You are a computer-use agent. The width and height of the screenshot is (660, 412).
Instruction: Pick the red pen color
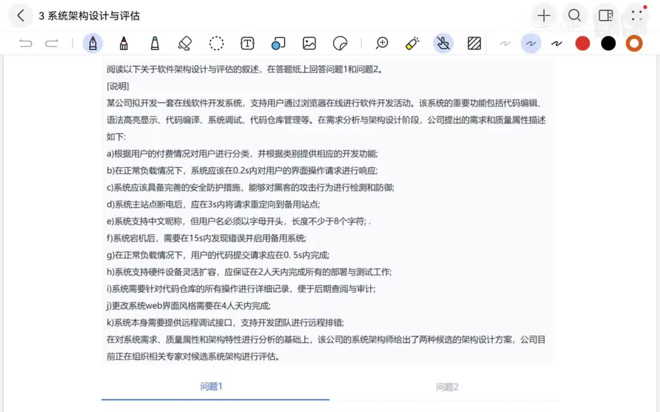coord(583,43)
